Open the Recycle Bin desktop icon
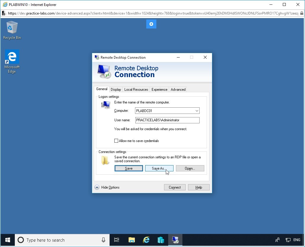The image size is (305, 247). click(12, 30)
